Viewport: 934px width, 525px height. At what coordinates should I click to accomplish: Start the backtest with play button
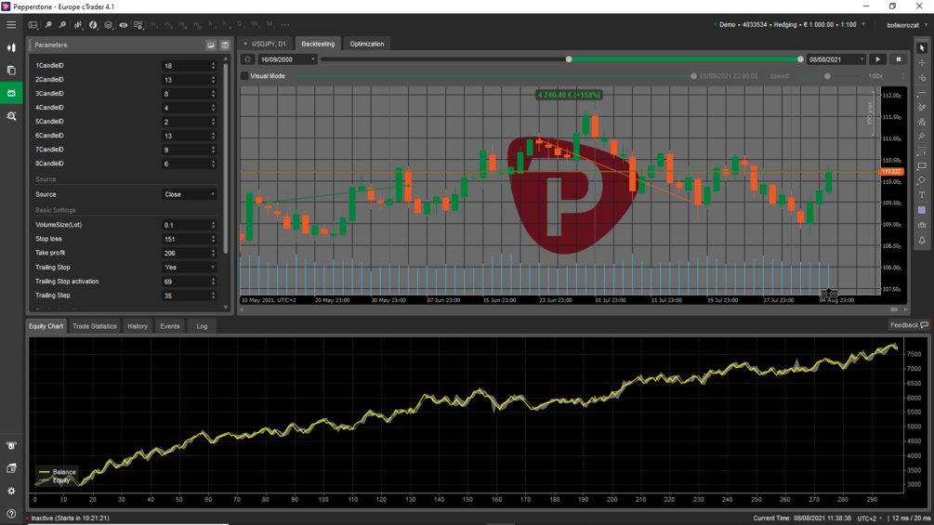(877, 59)
